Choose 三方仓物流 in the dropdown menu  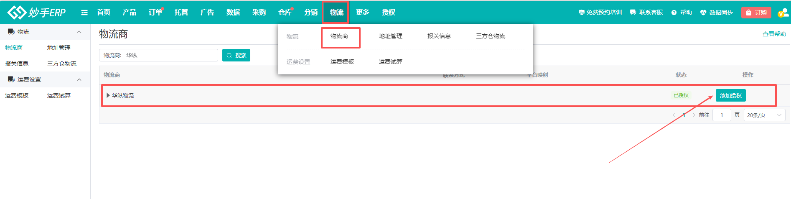pyautogui.click(x=491, y=36)
